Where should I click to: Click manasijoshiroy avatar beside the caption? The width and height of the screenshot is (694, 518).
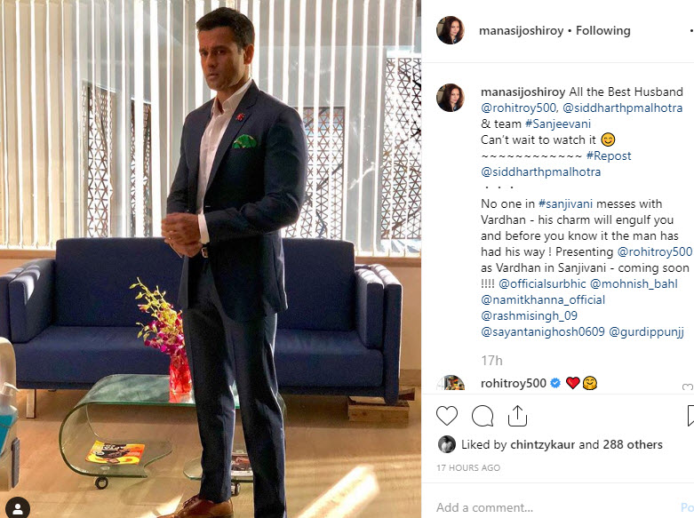click(451, 98)
